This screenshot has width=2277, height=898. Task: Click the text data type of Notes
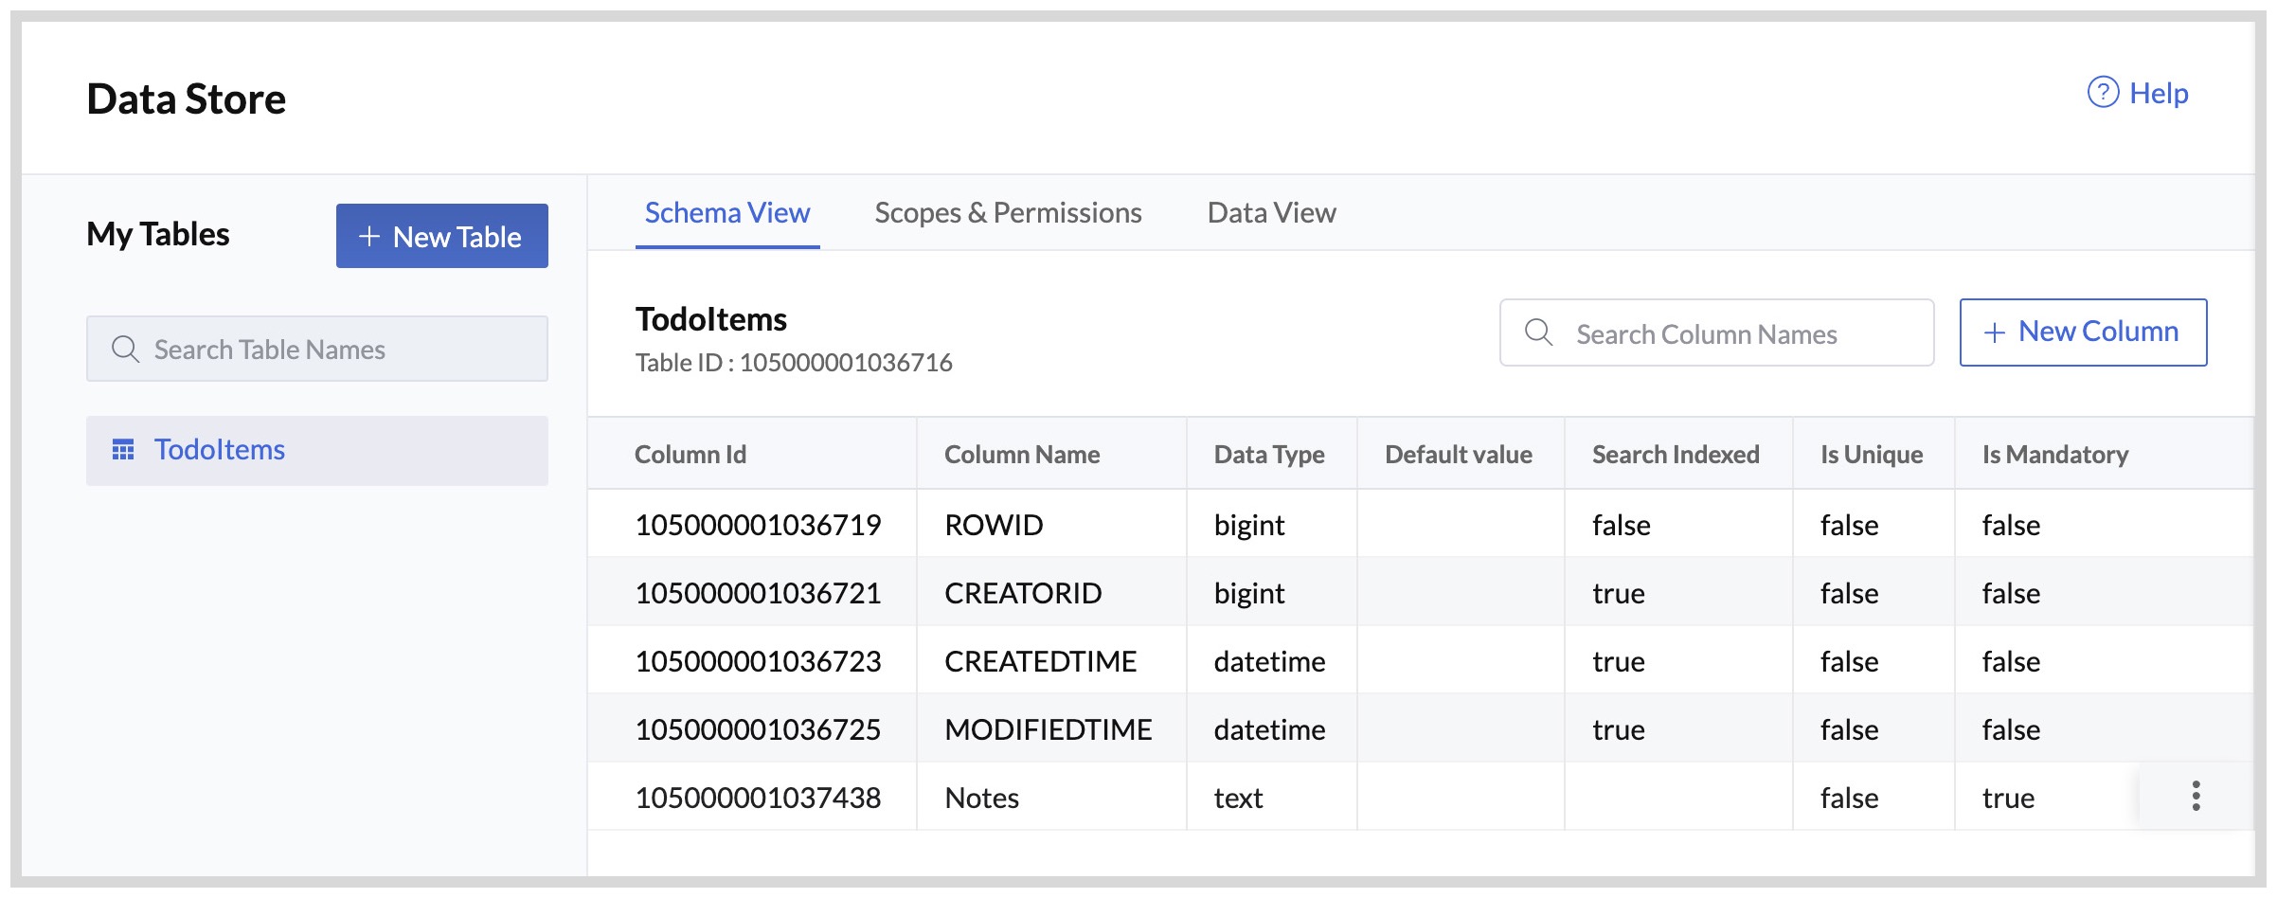click(x=1238, y=798)
